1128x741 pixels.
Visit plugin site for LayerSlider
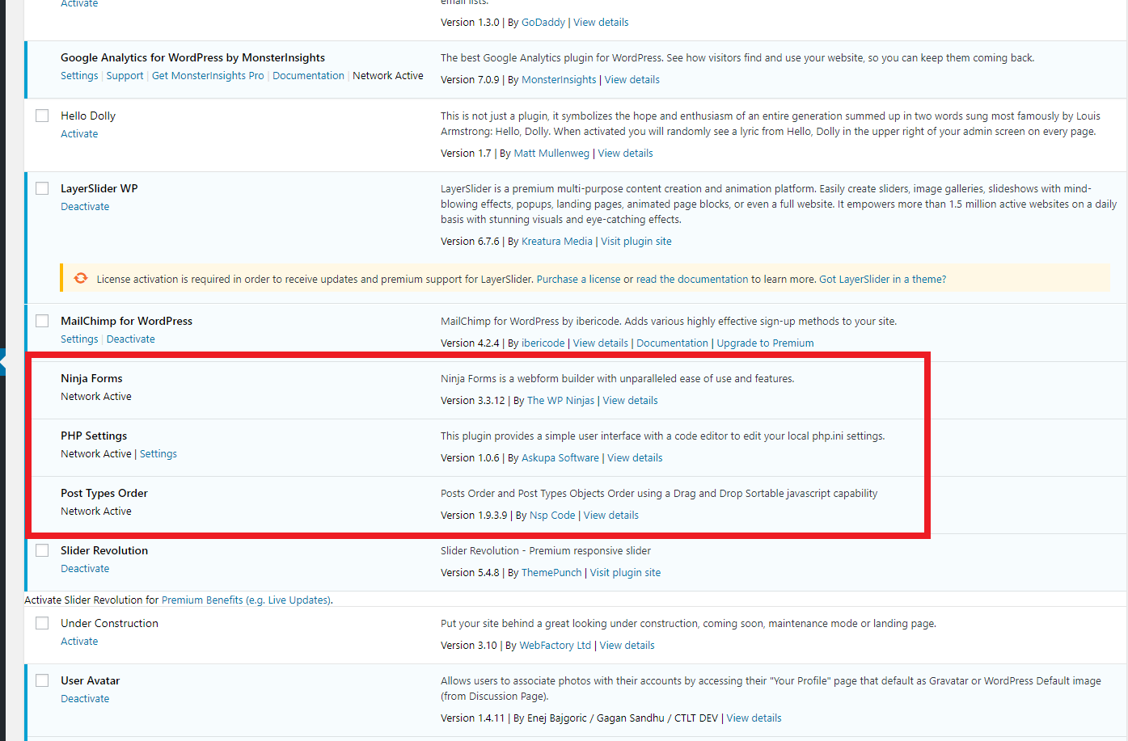(x=636, y=241)
